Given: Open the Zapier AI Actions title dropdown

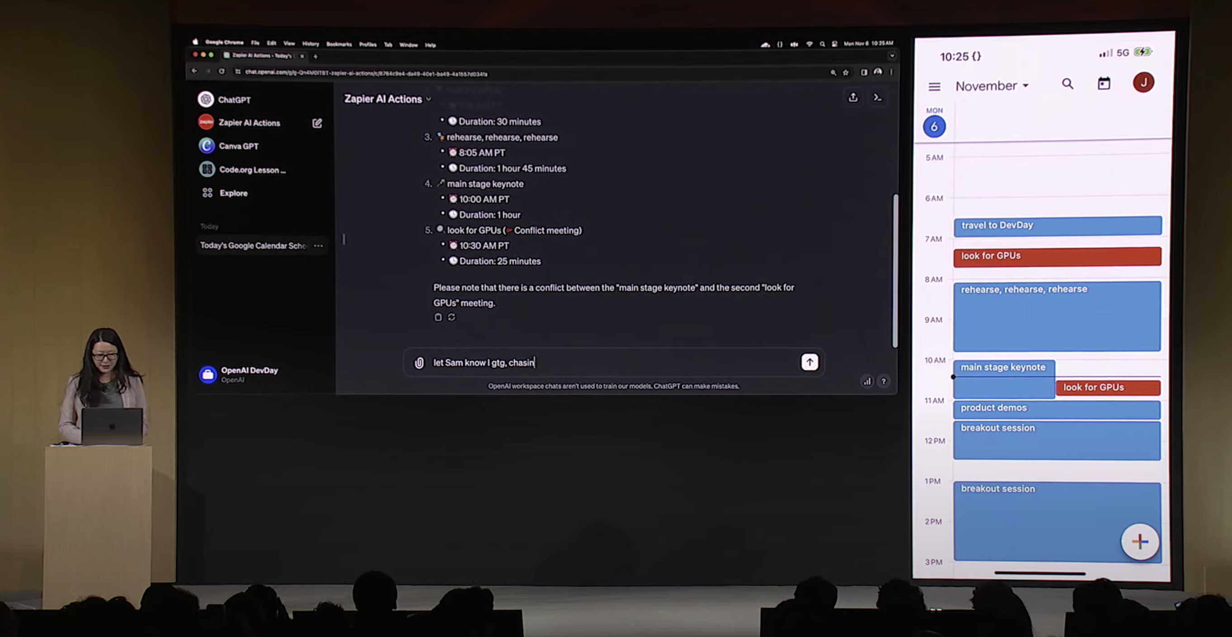Looking at the screenshot, I should tap(388, 99).
